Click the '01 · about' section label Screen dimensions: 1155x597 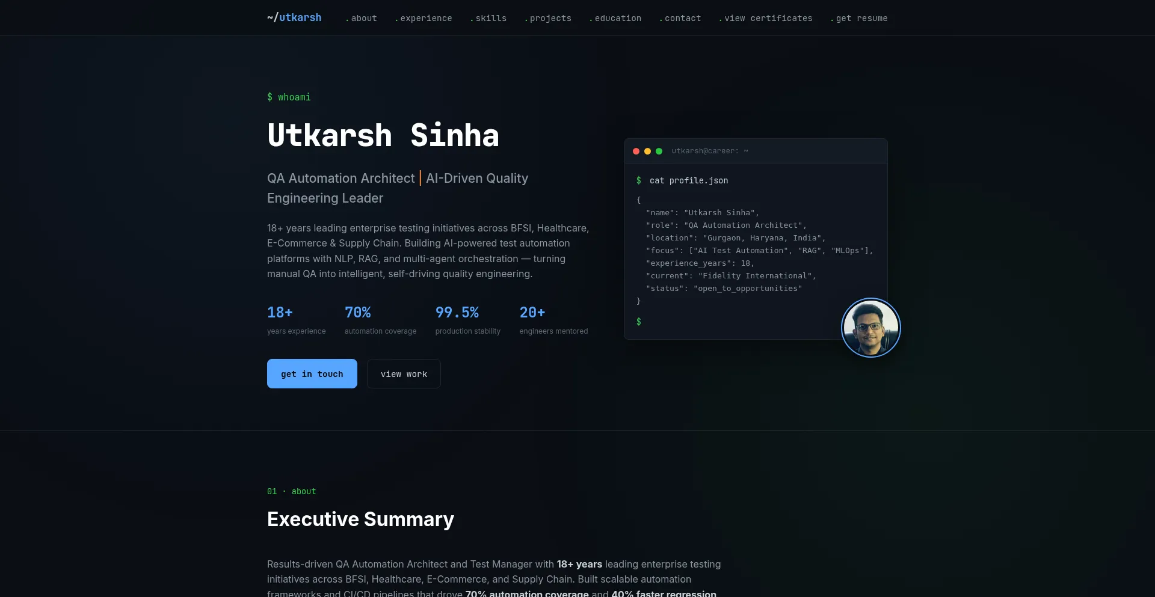pyautogui.click(x=291, y=492)
